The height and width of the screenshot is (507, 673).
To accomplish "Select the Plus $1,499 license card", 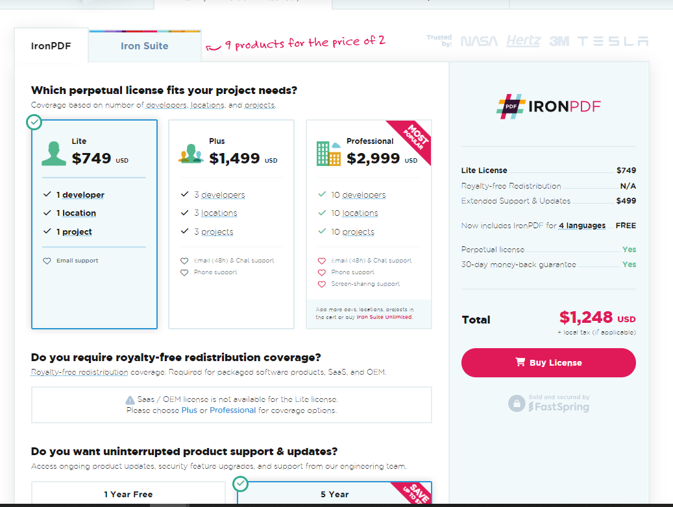I will coord(231,224).
